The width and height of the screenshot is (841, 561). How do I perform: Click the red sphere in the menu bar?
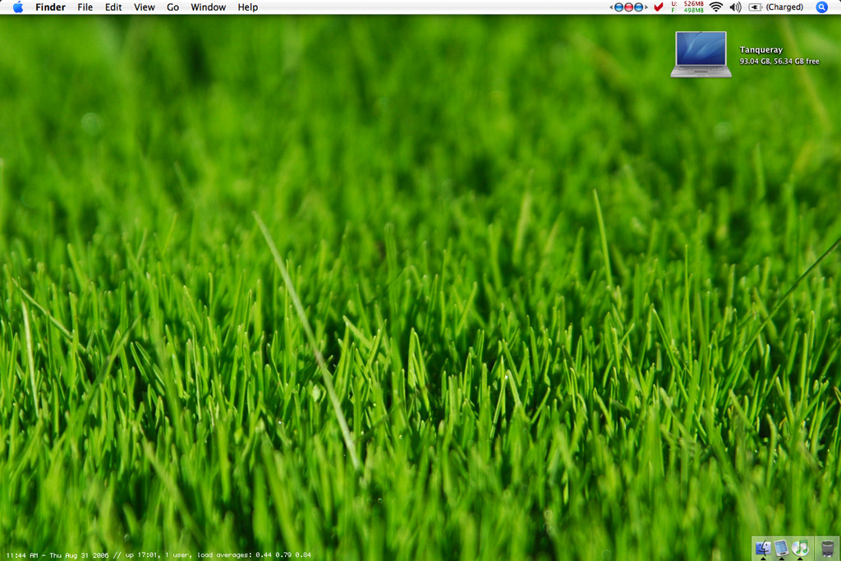tap(628, 7)
